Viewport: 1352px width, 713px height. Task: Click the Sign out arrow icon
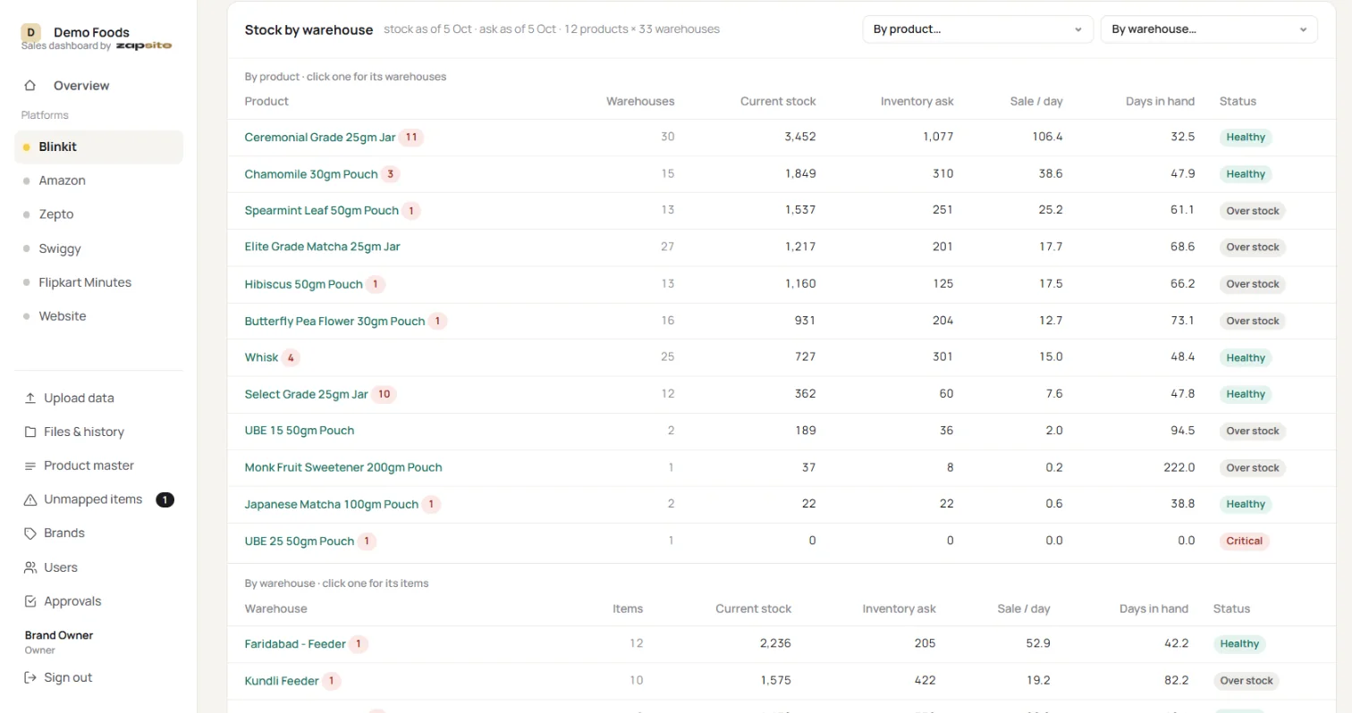pyautogui.click(x=30, y=677)
